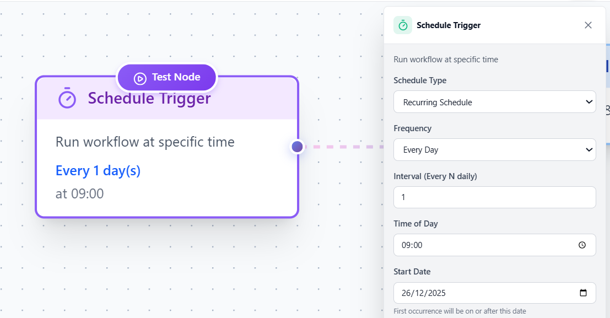Screen dimensions: 610x318
Task: Open the clock picker icon in Time of Day
Action: click(582, 245)
